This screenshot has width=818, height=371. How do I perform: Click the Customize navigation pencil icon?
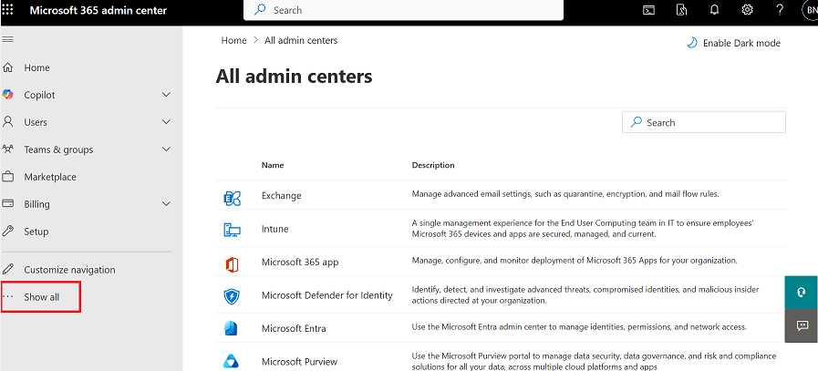point(8,270)
